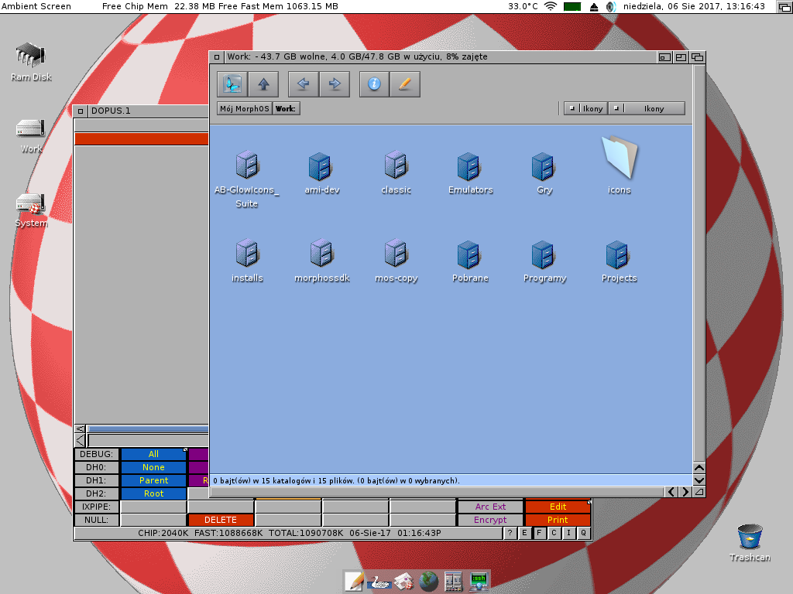The image size is (793, 594).
Task: Select the morphossdk drawer icon
Action: coord(321,261)
